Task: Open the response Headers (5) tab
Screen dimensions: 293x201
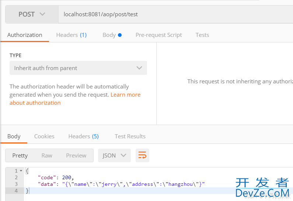Action: [x=84, y=136]
